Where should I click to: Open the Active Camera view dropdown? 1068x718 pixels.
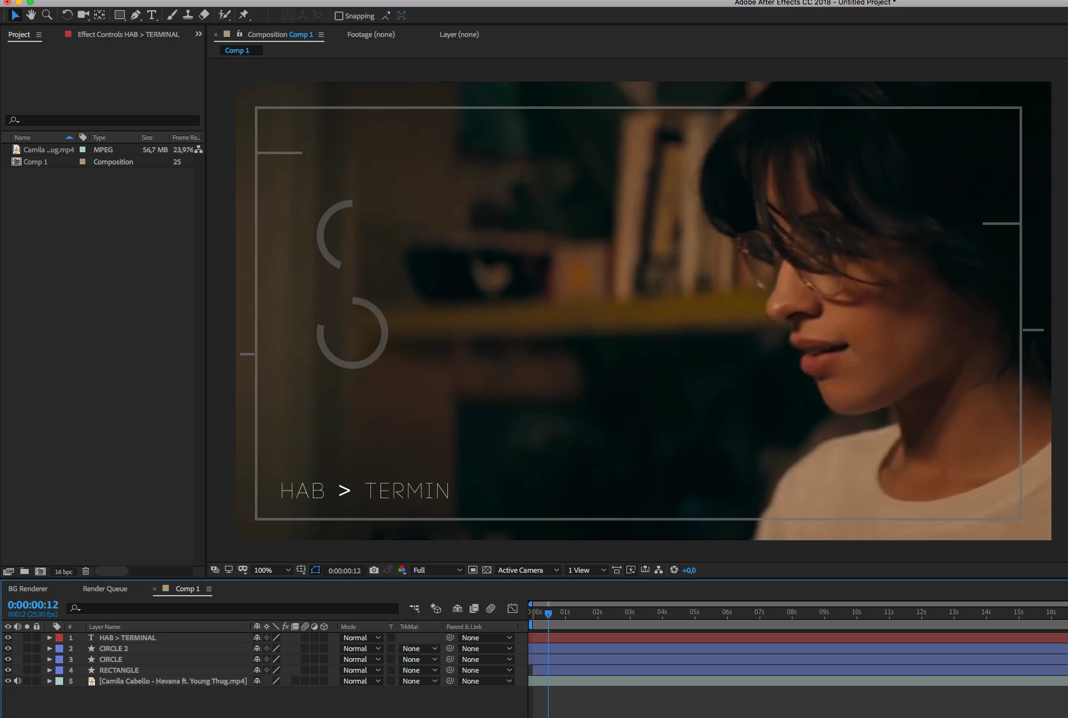528,570
